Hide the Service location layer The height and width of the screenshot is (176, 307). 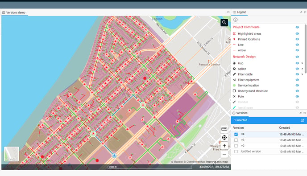297,85
